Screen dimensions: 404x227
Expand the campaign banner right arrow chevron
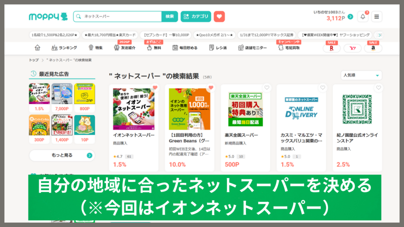point(380,35)
